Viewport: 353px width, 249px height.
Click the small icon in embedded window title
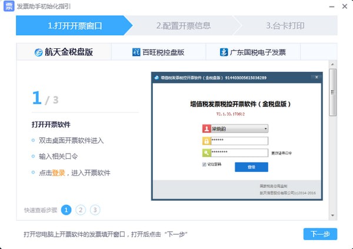pos(156,78)
